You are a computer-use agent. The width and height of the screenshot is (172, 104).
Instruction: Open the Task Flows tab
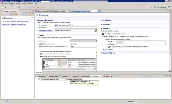[40, 76]
